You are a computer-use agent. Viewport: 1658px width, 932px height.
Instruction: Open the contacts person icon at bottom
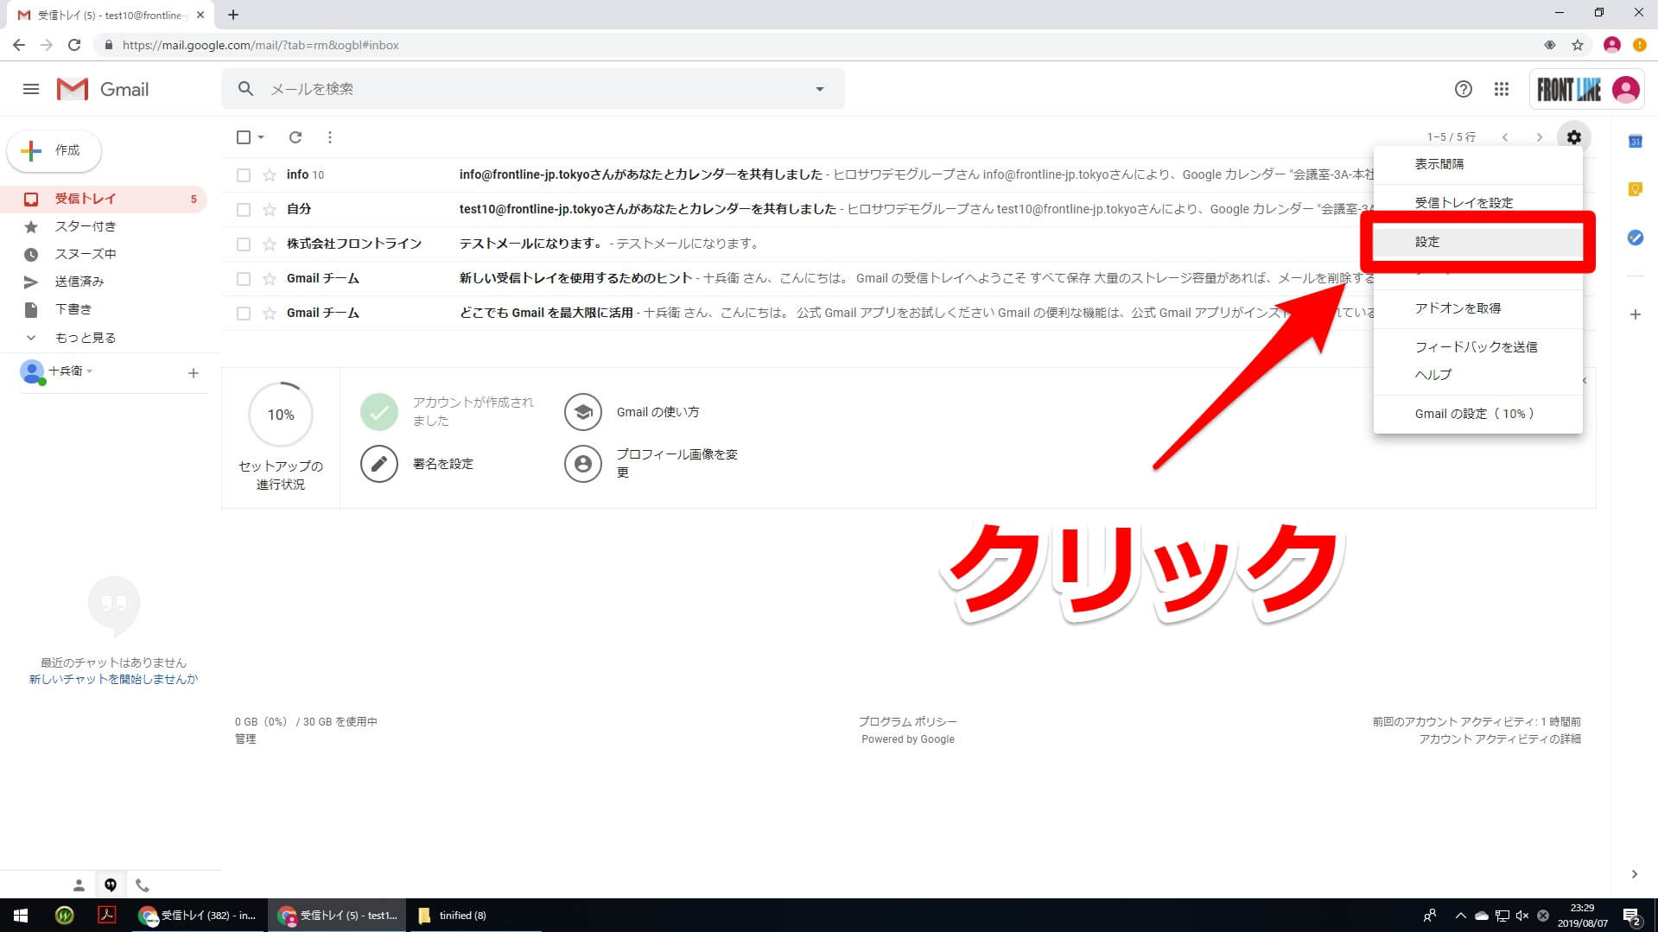pos(79,885)
